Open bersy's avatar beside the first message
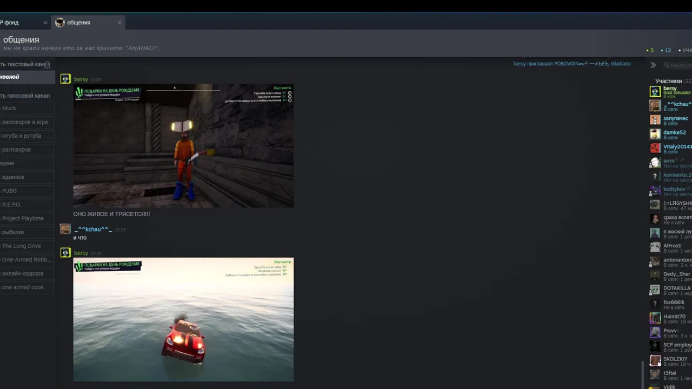This screenshot has width=692, height=389. tap(65, 79)
